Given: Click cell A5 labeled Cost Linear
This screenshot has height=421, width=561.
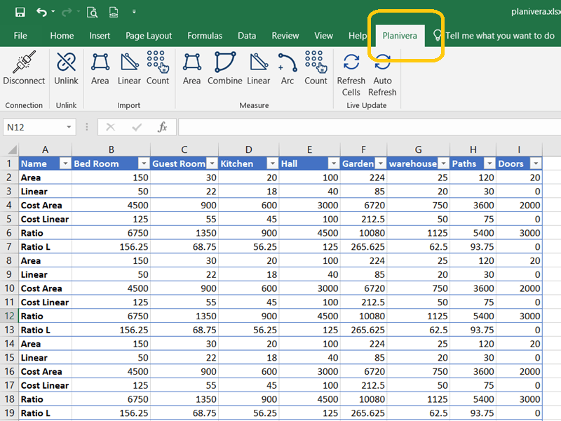Looking at the screenshot, I should pyautogui.click(x=45, y=219).
